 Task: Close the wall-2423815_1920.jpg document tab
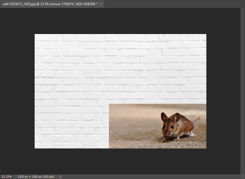tap(101, 4)
